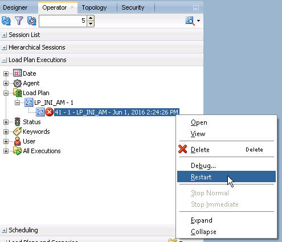Click the Keywords tag icon
This screenshot has height=242, width=282.
(x=17, y=132)
